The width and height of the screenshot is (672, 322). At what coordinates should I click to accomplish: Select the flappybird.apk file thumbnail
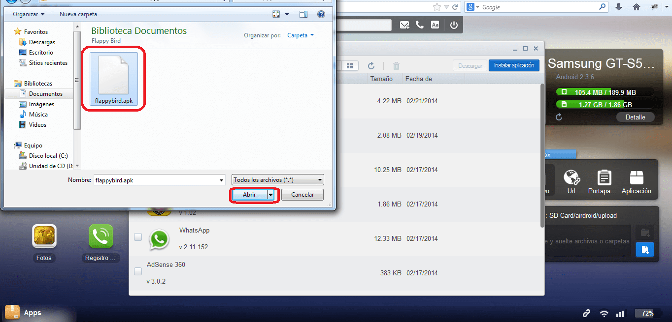(x=114, y=79)
